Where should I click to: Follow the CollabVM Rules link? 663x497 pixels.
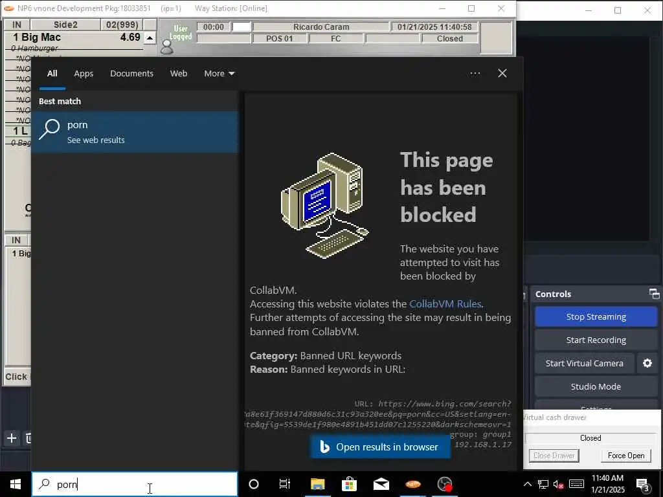click(445, 304)
